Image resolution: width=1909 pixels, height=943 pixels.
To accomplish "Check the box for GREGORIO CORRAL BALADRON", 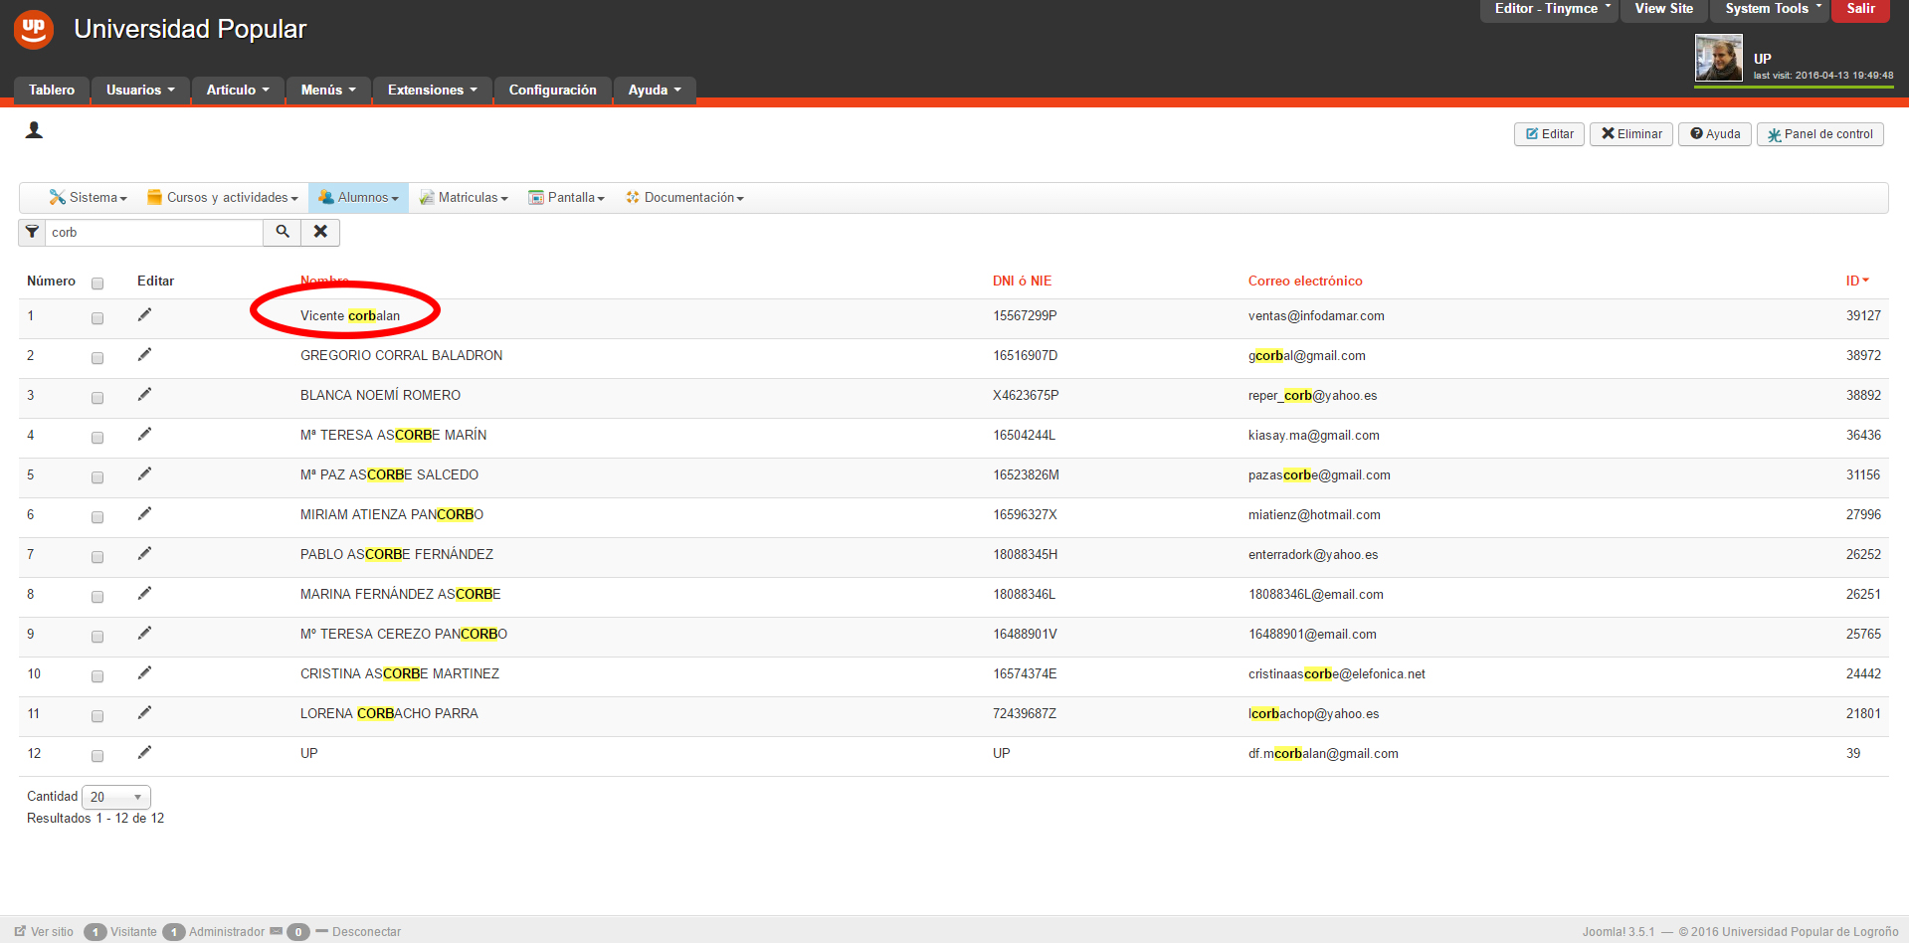I will [97, 358].
